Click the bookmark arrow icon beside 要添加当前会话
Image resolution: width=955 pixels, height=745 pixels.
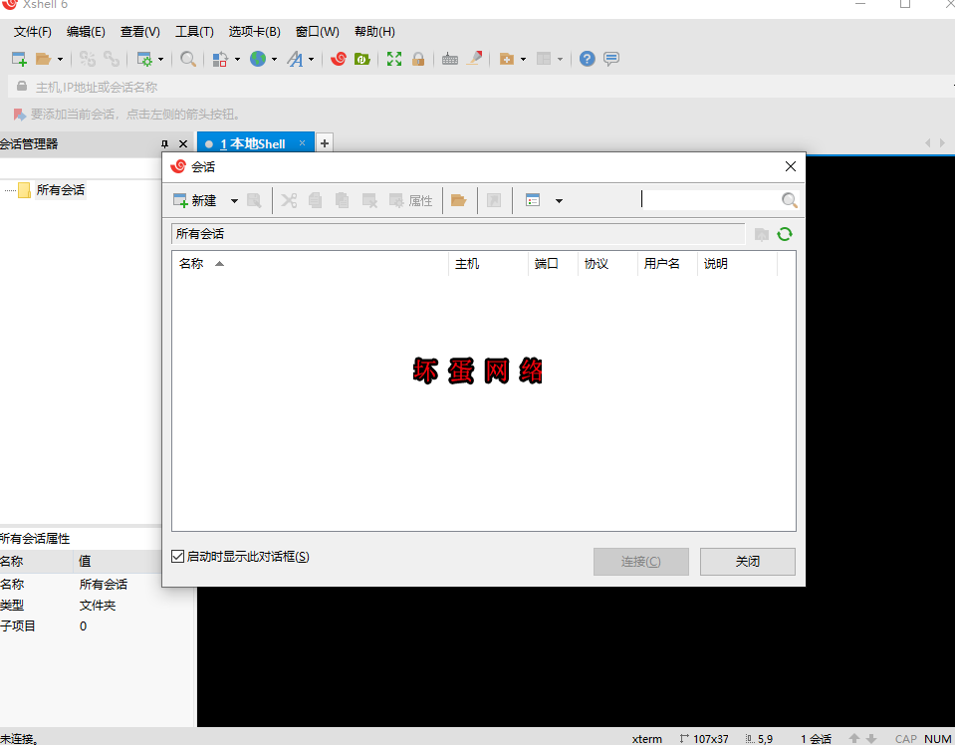point(20,115)
